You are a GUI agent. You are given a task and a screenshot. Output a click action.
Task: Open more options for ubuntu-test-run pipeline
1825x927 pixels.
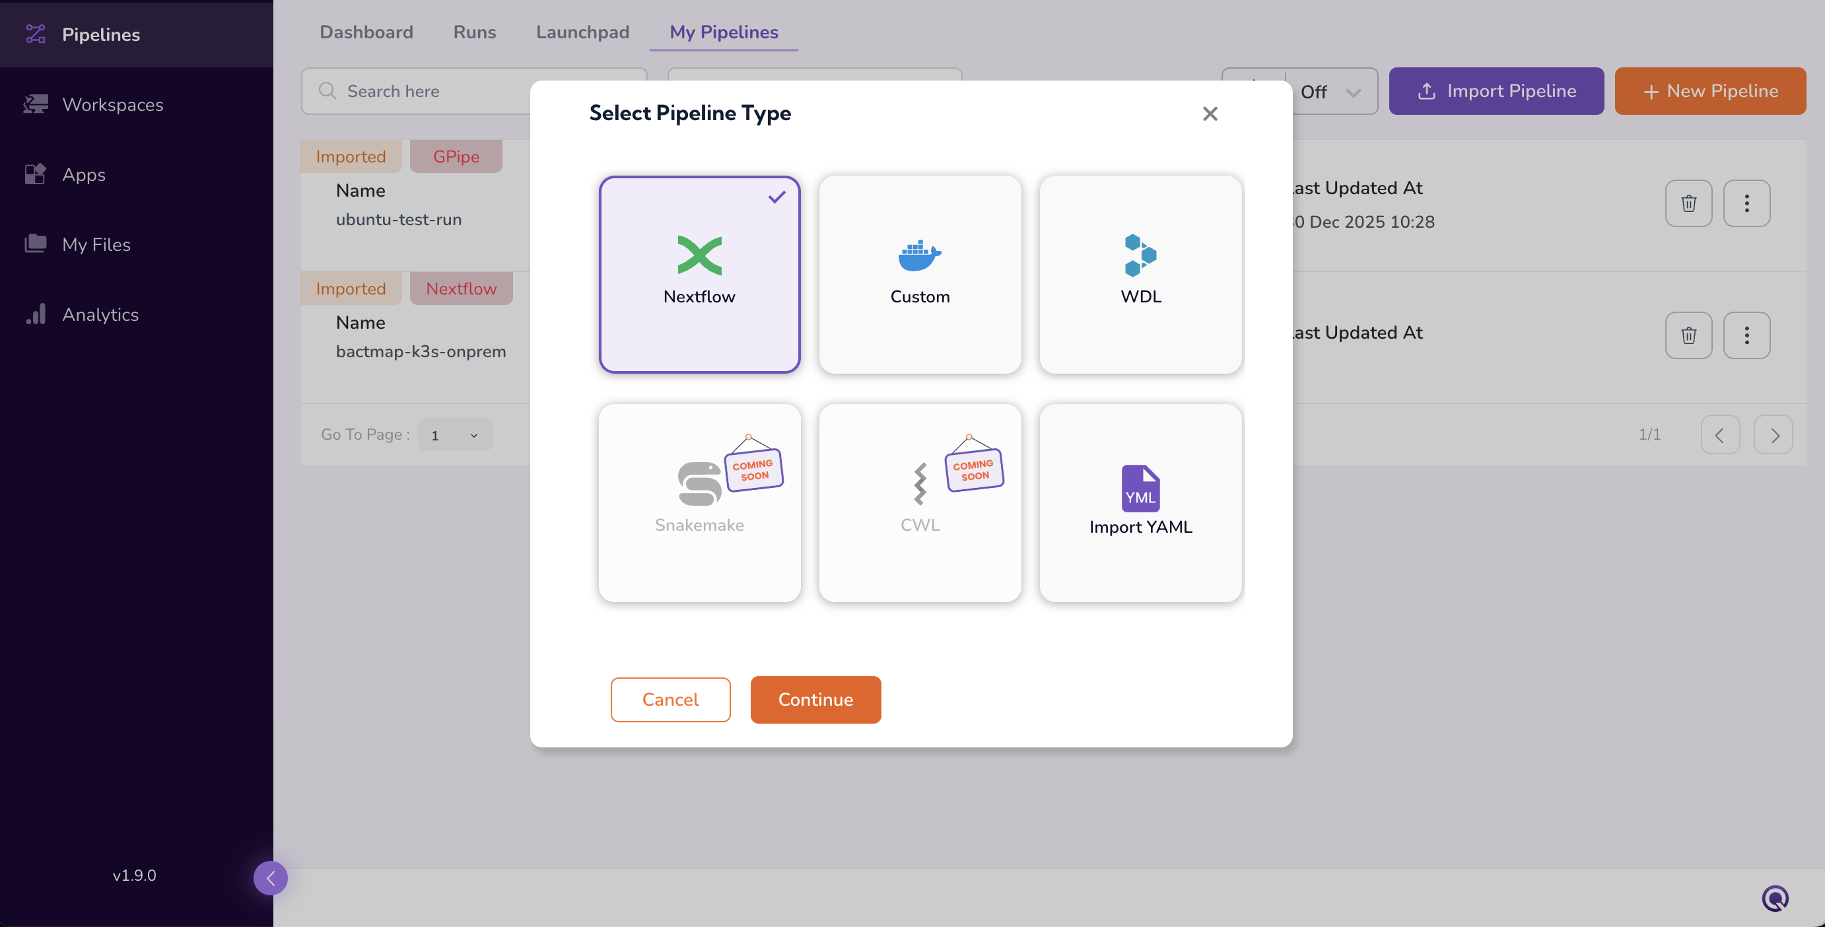point(1746,203)
